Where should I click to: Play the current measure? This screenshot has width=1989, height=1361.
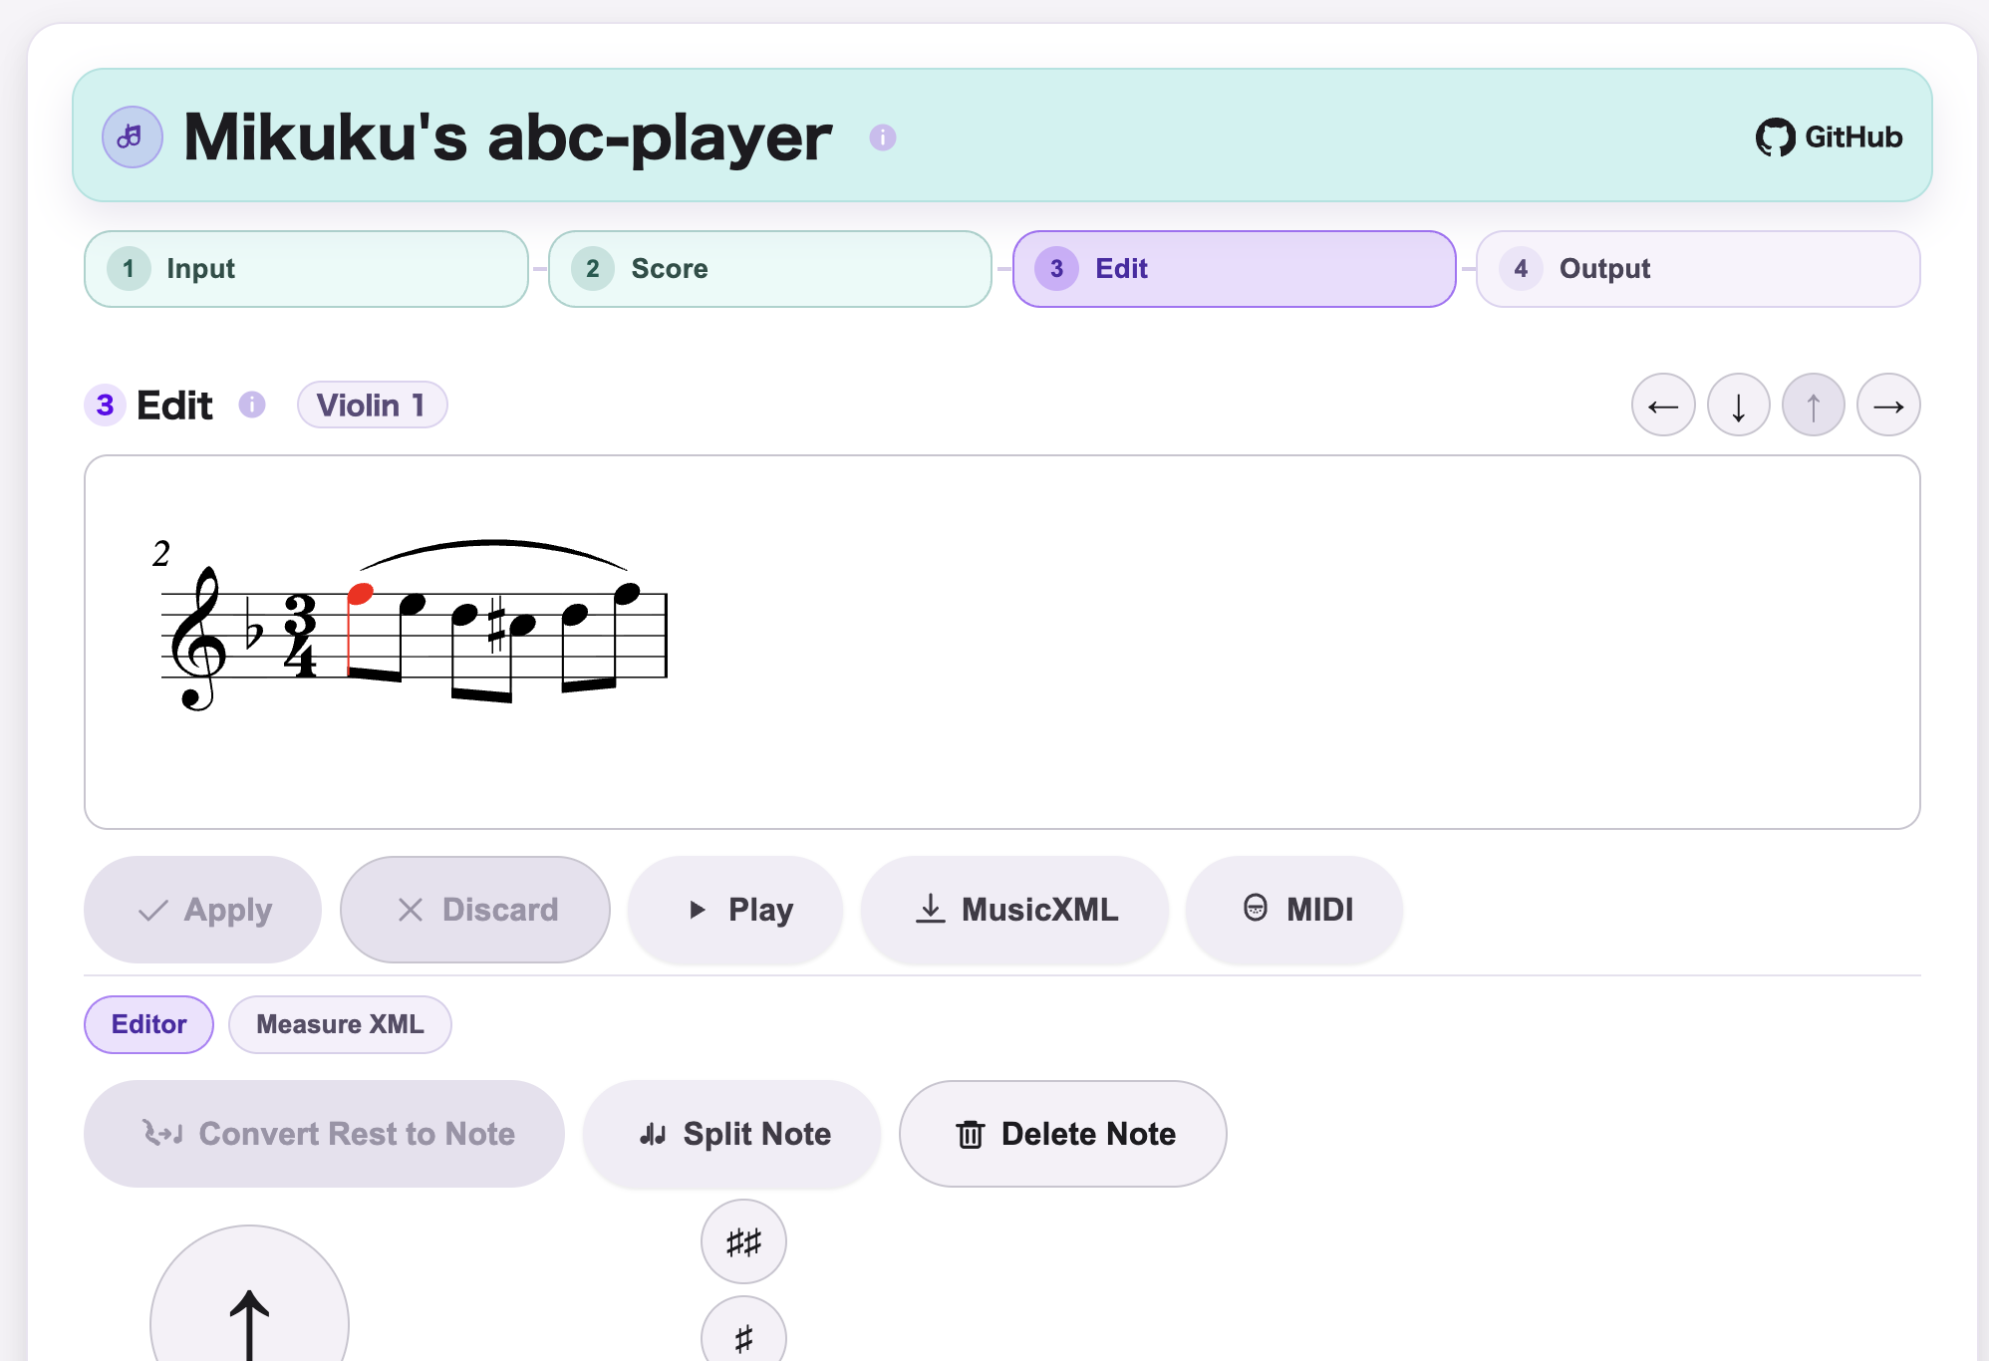[x=734, y=910]
